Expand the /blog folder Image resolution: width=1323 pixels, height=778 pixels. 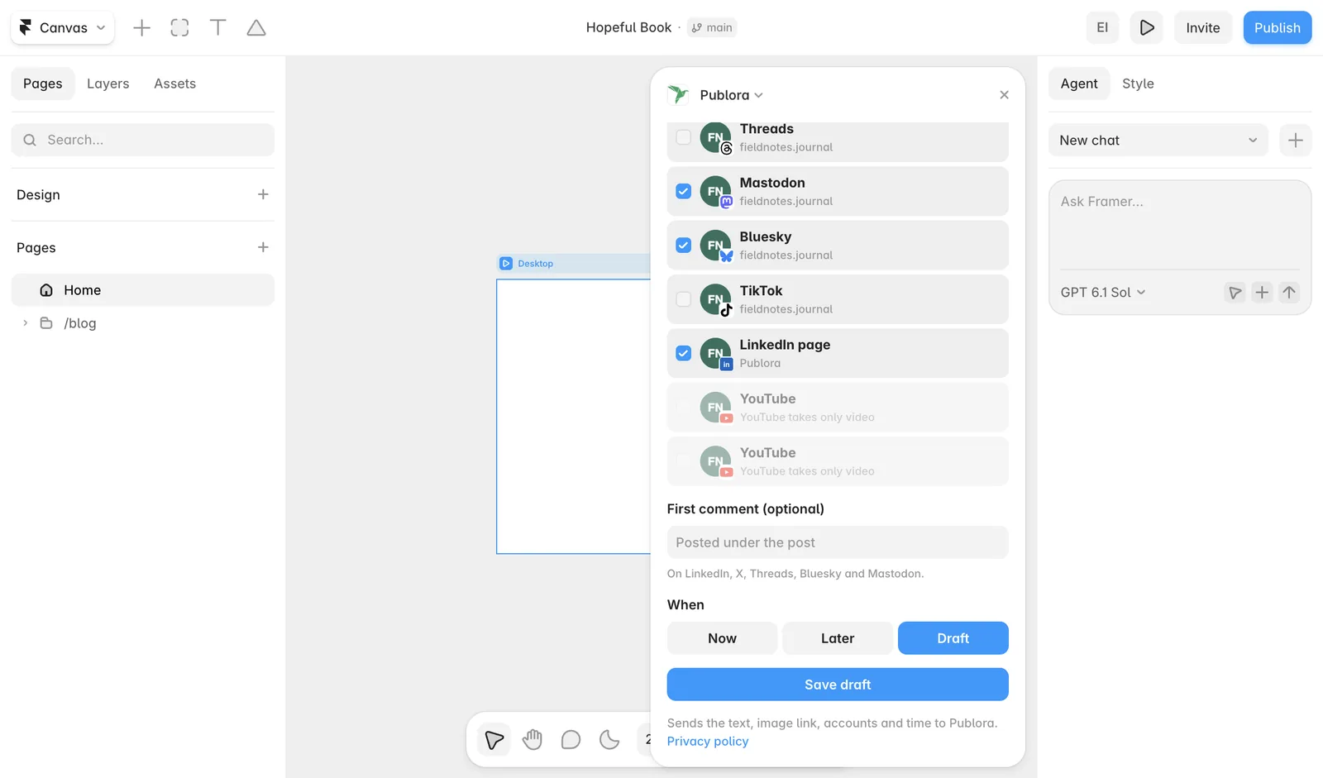click(x=26, y=323)
